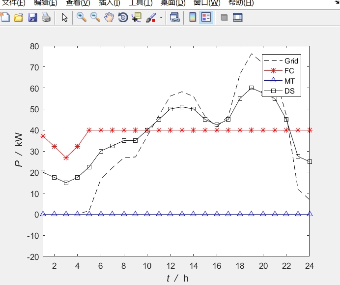Open the 帮助(H) menu
Viewport: 340px width, 285px height.
tap(241, 3)
